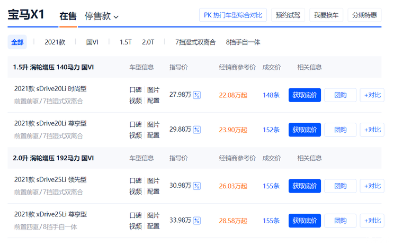The width and height of the screenshot is (394, 246).
Task: Filter by 2.0T engine
Action: coord(148,42)
